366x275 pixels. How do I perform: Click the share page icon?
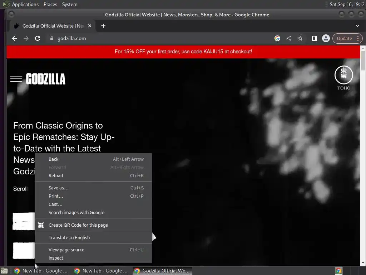tap(289, 38)
